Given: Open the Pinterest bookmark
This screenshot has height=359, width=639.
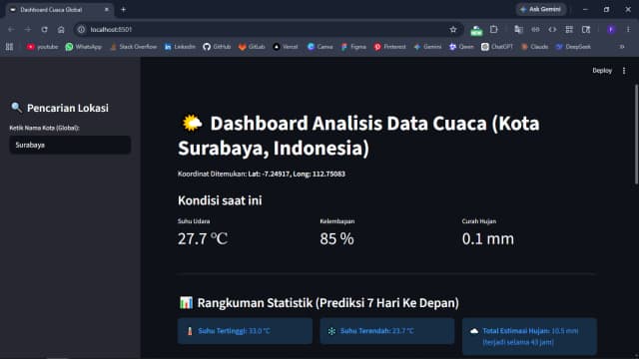Looking at the screenshot, I should coord(390,47).
